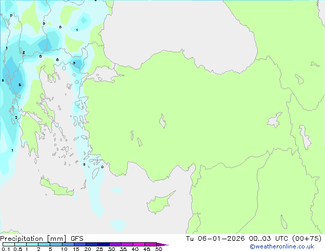Click the '00..03 UTC' time text

(269, 239)
